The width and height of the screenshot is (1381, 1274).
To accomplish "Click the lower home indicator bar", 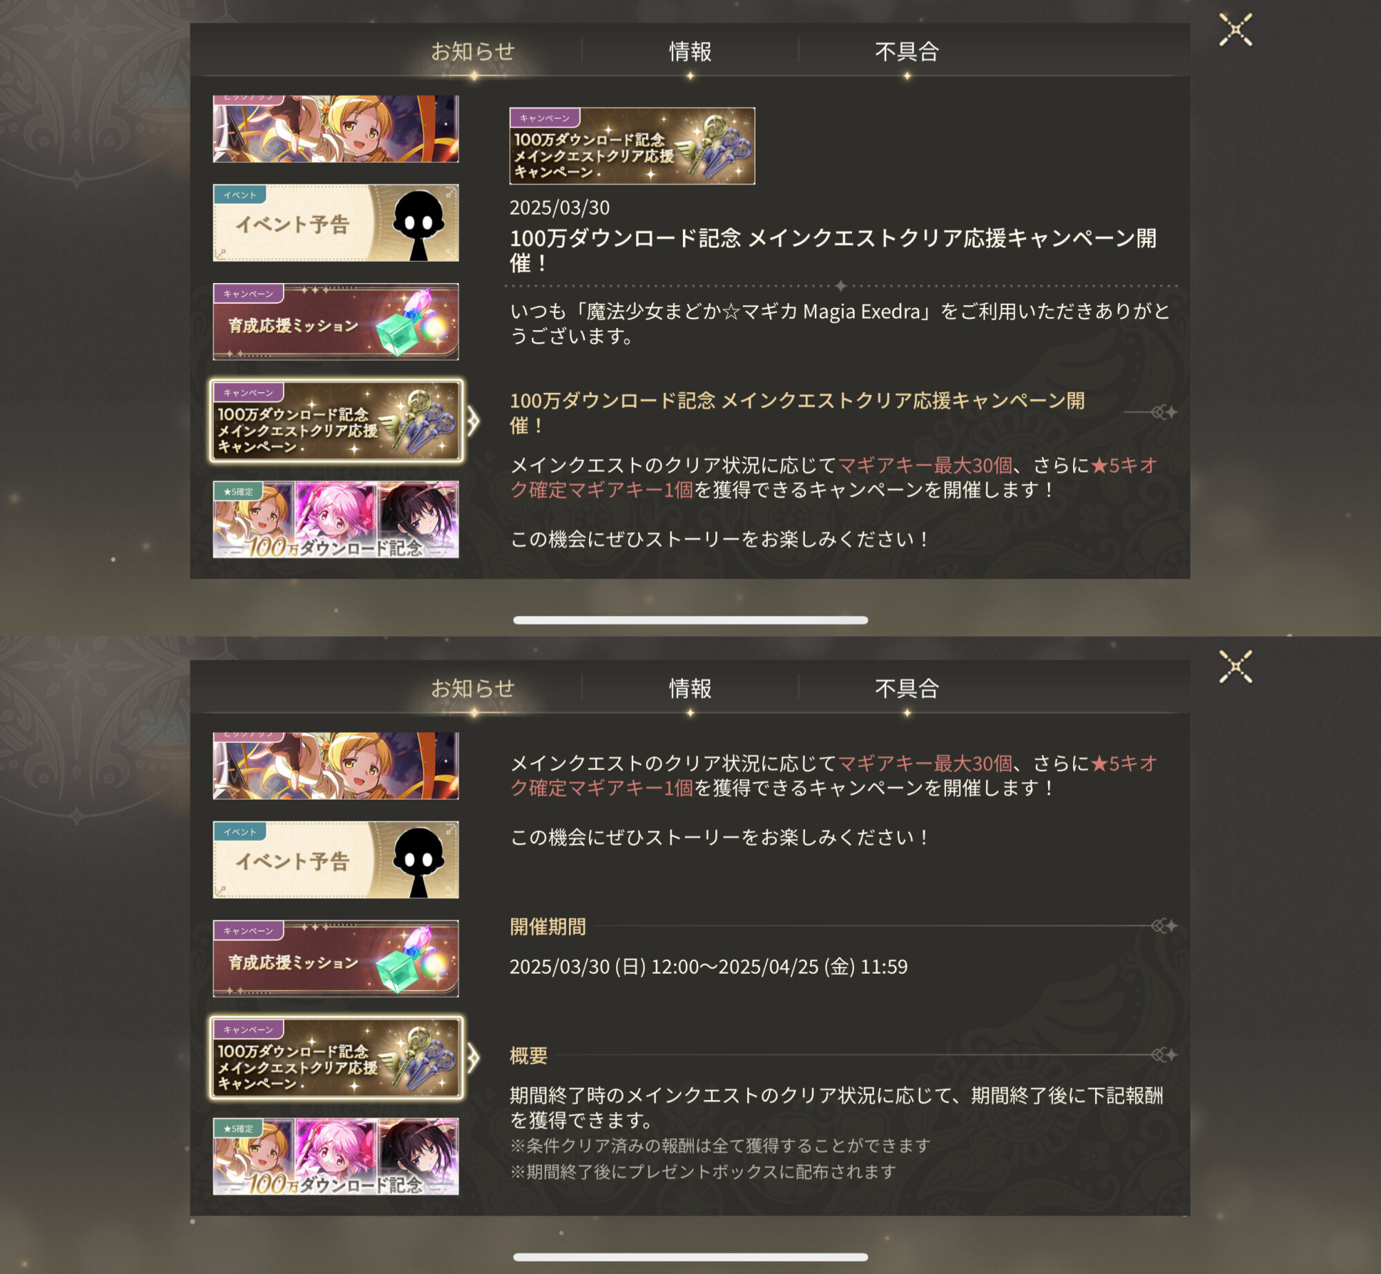I will click(x=690, y=1257).
